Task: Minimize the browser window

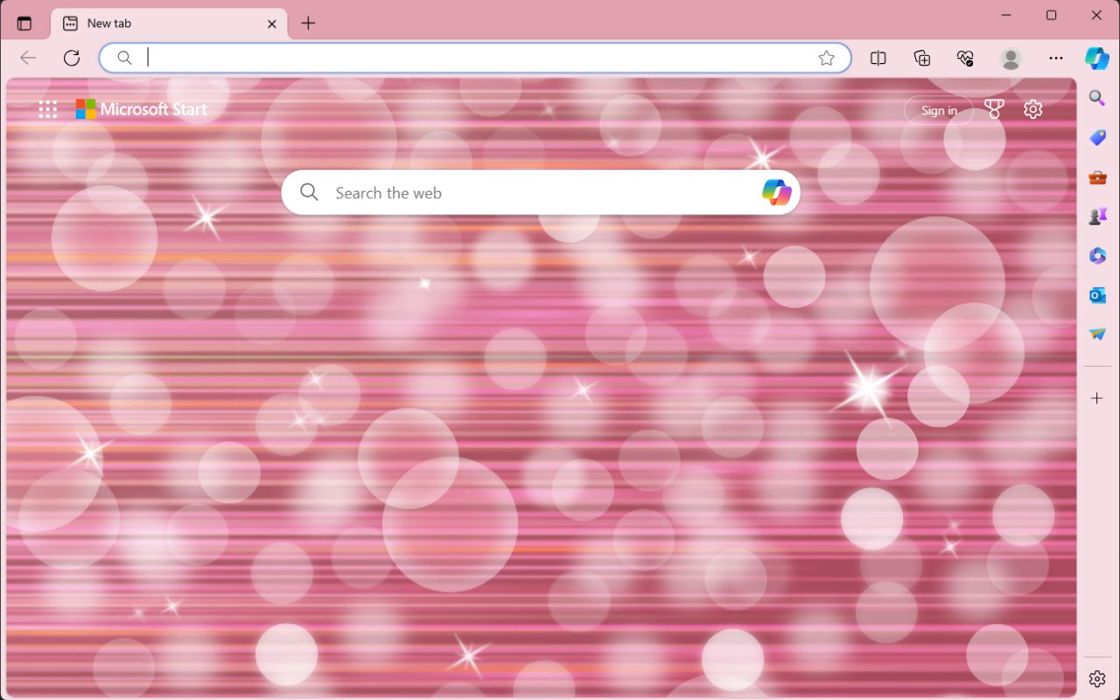Action: tap(1007, 15)
